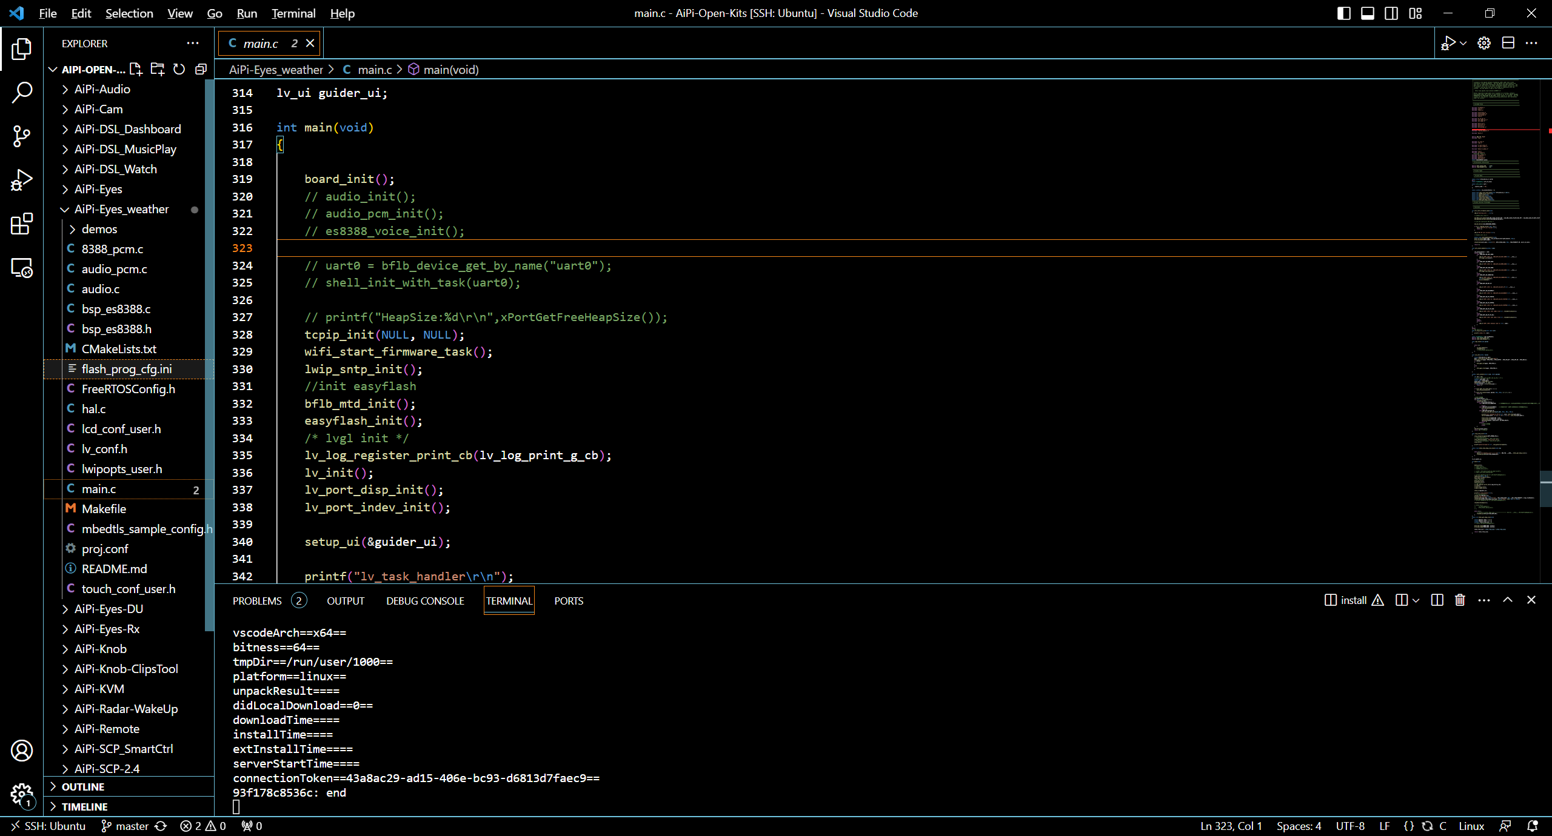1552x836 pixels.
Task: Click forwarded ports indicator in status bar
Action: click(252, 826)
